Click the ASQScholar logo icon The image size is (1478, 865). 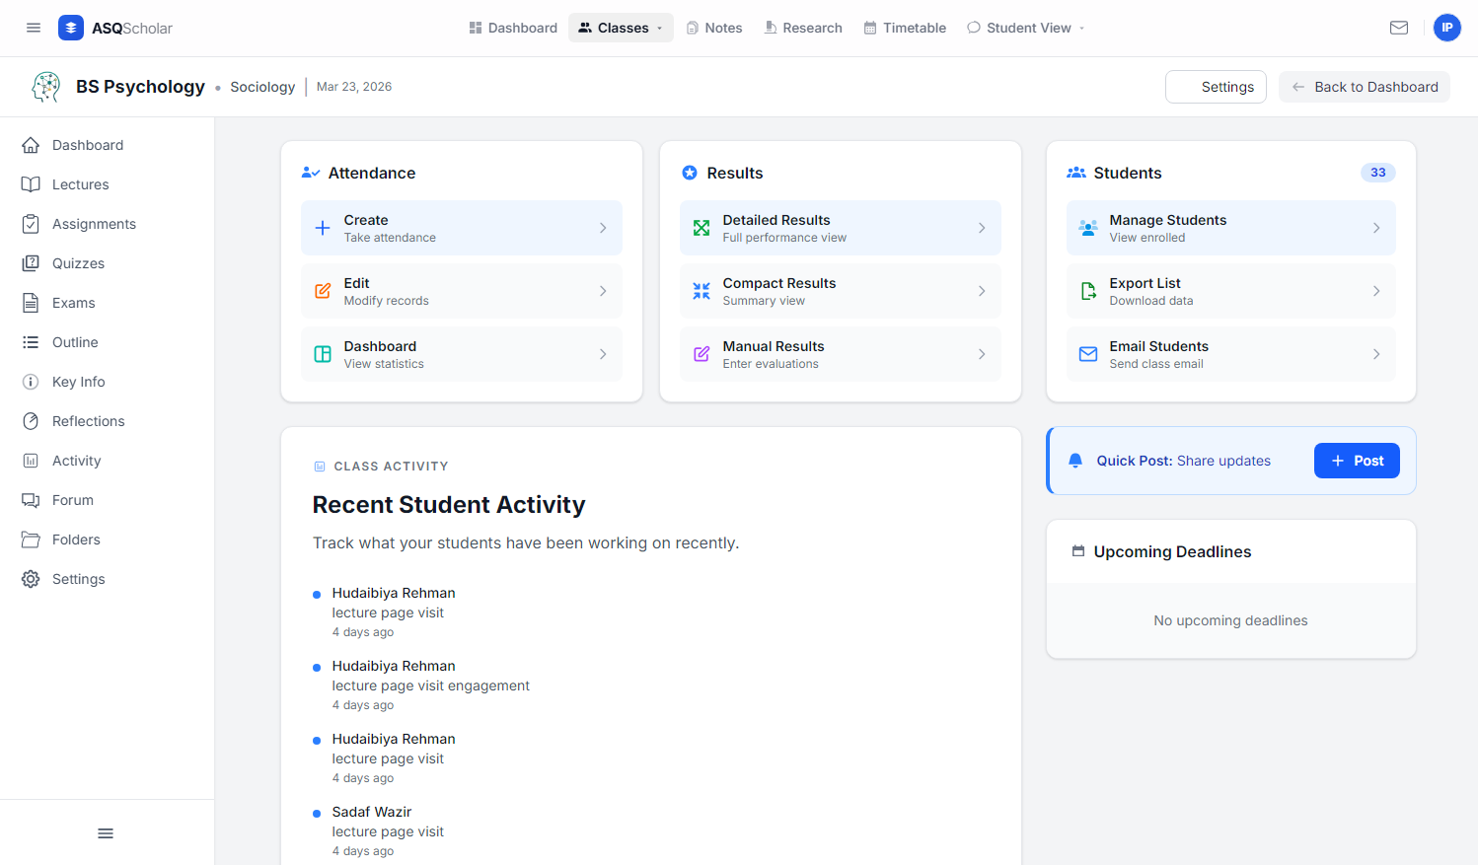point(70,28)
